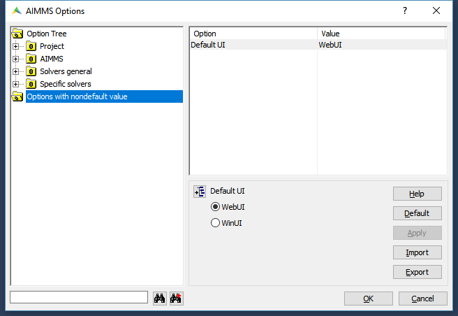458x316 pixels.
Task: Click the greyed Apply button
Action: click(417, 233)
